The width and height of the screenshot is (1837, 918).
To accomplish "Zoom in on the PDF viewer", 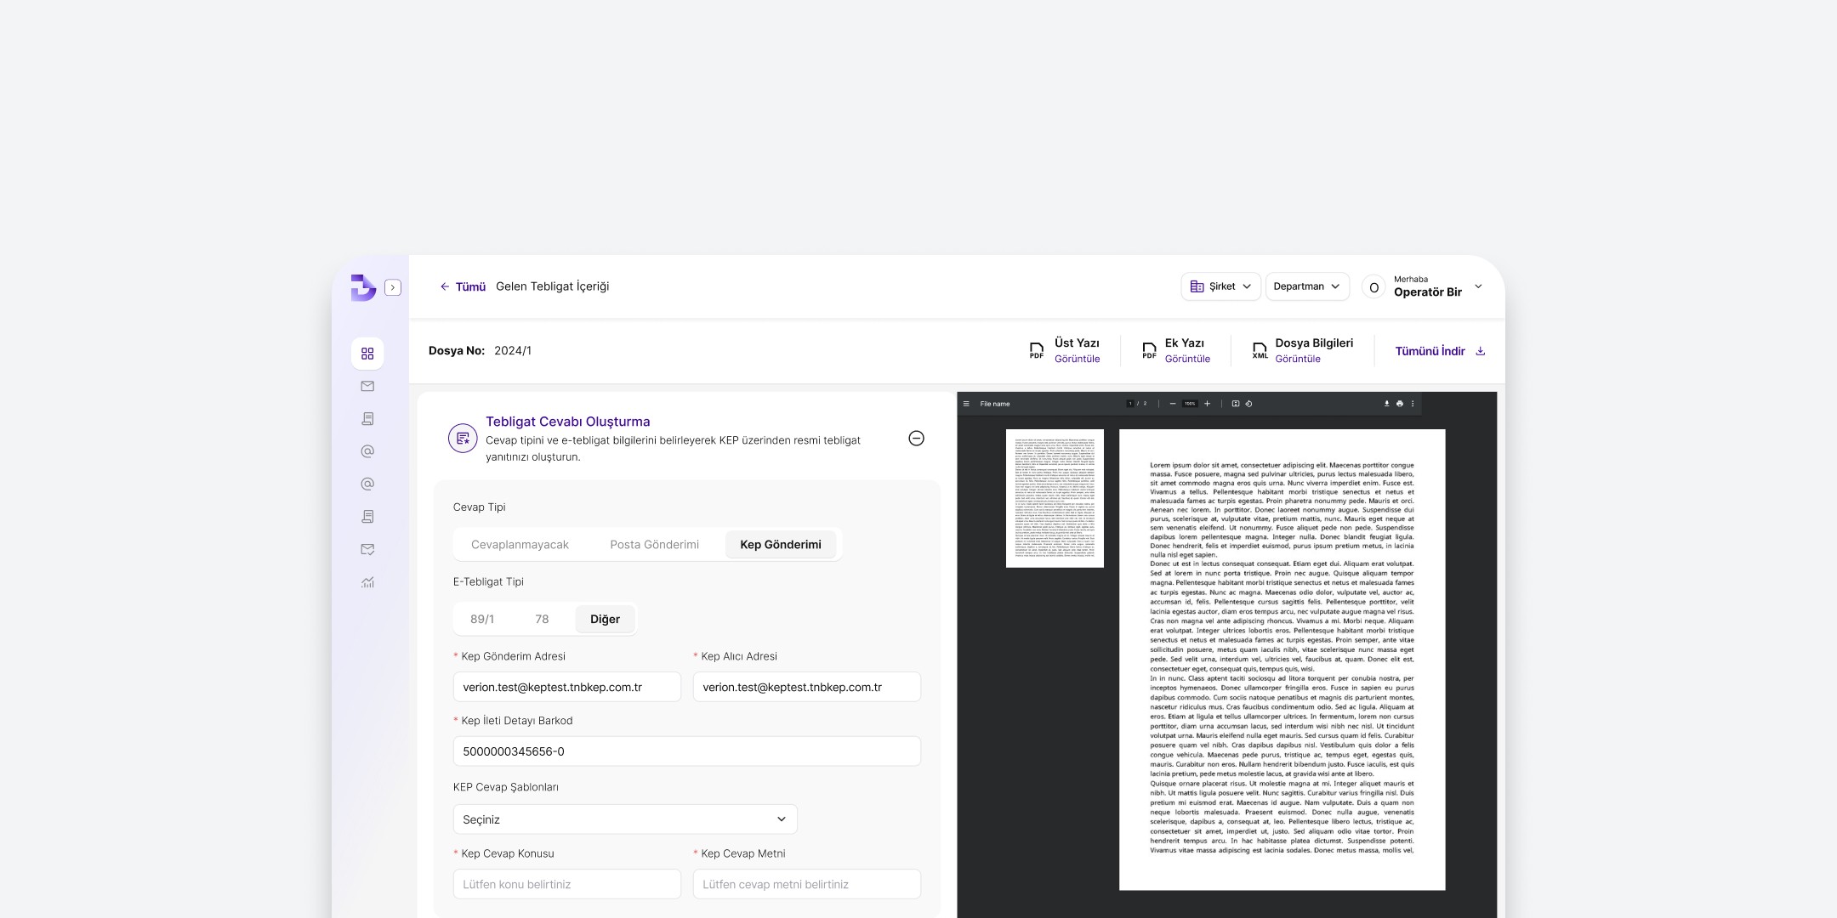I will pyautogui.click(x=1207, y=404).
